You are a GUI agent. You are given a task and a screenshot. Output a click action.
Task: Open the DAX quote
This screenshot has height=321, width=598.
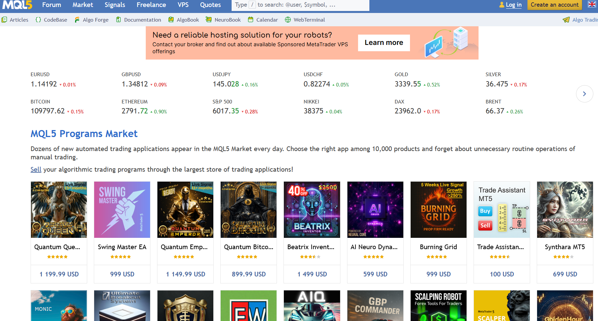[x=417, y=107]
